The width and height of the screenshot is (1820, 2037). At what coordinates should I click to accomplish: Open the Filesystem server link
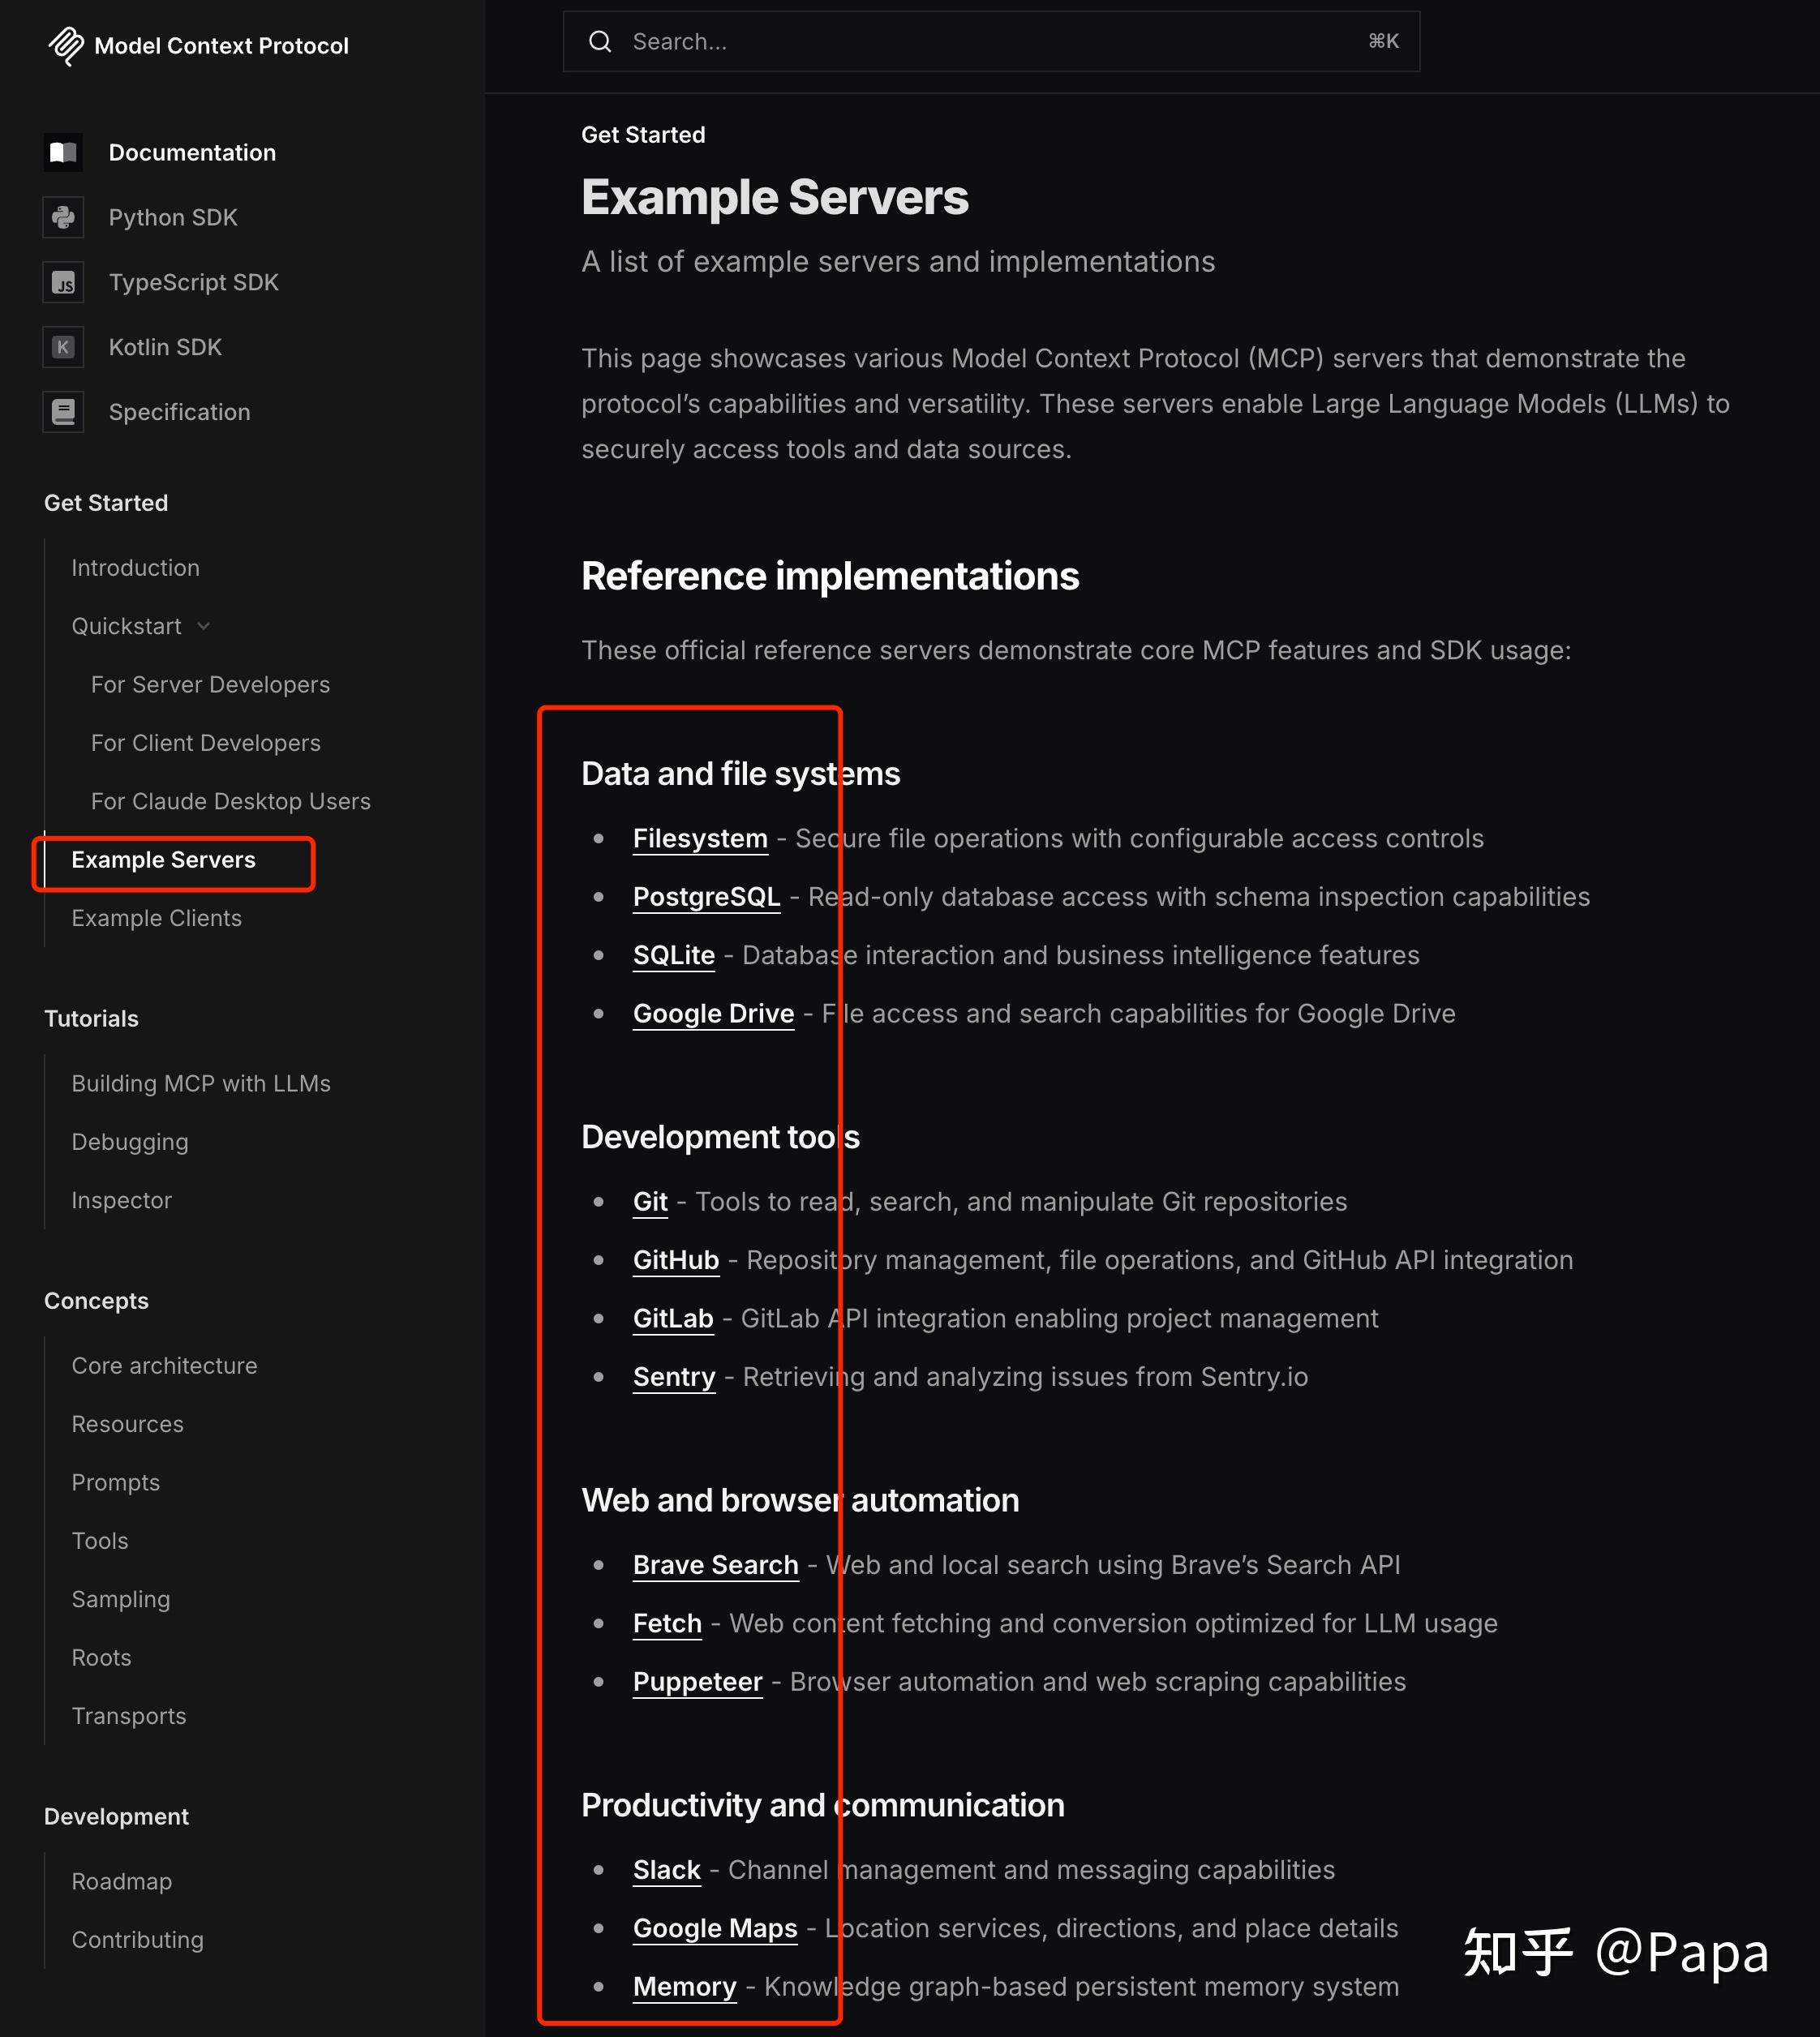tap(700, 839)
